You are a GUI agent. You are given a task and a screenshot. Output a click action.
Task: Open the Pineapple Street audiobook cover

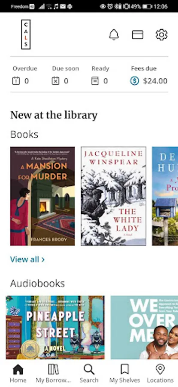click(x=55, y=327)
